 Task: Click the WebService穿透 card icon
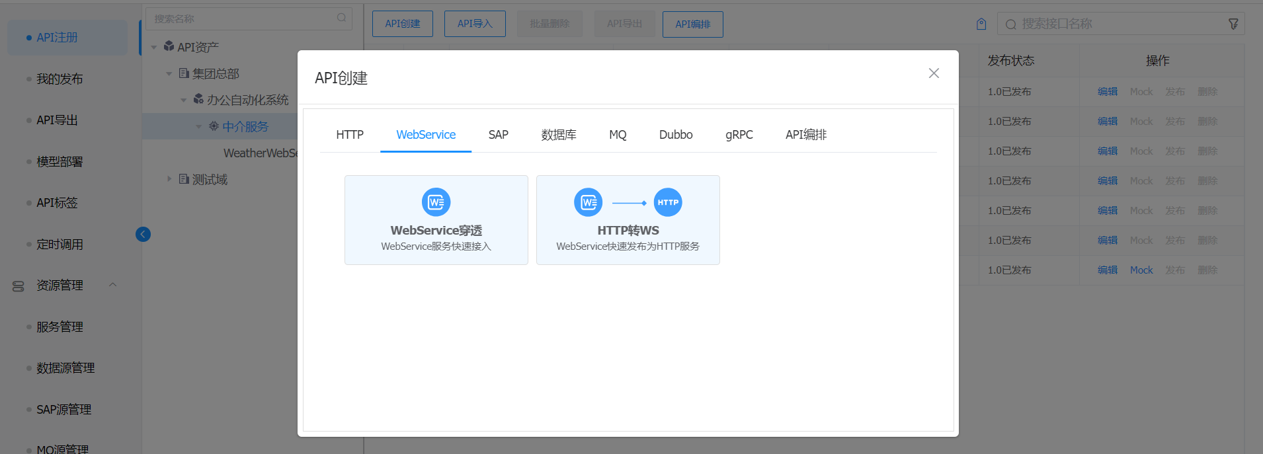tap(436, 202)
